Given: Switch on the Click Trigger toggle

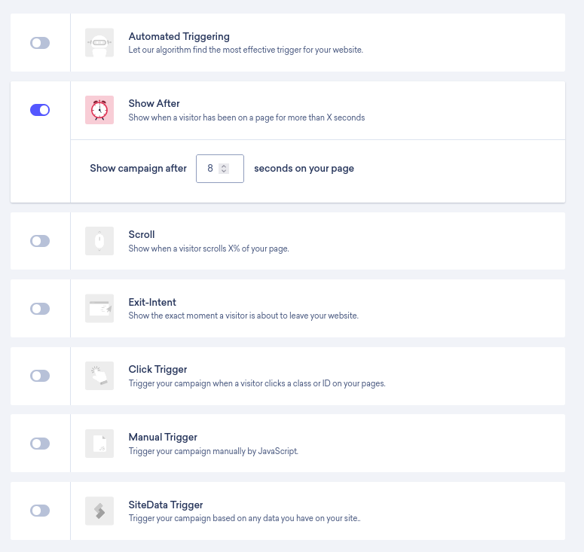Looking at the screenshot, I should pyautogui.click(x=40, y=376).
